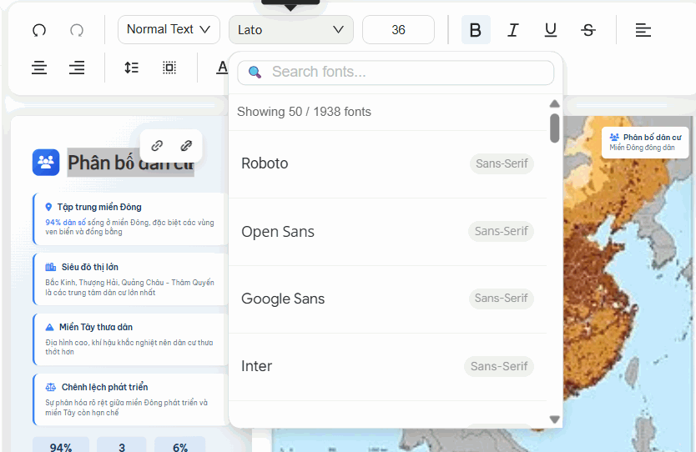
Task: Click the Showing 50 / 1938 fonts label
Action: click(304, 112)
